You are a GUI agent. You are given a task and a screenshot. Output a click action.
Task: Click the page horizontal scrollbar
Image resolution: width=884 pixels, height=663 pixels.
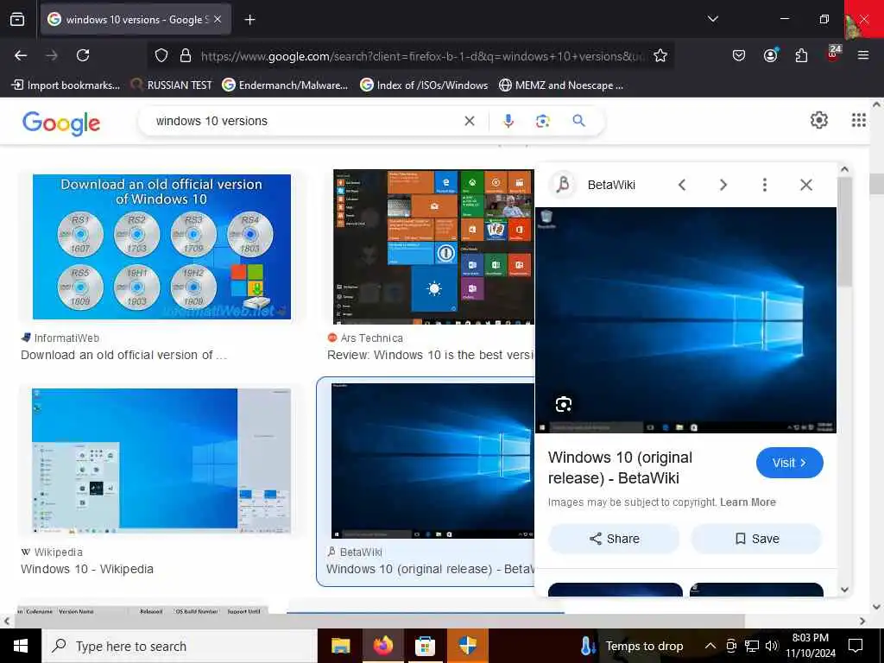pos(379,621)
